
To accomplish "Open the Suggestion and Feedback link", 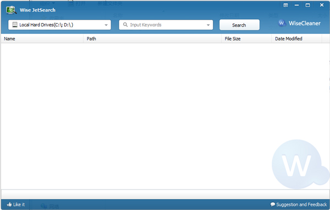I will pos(301,204).
